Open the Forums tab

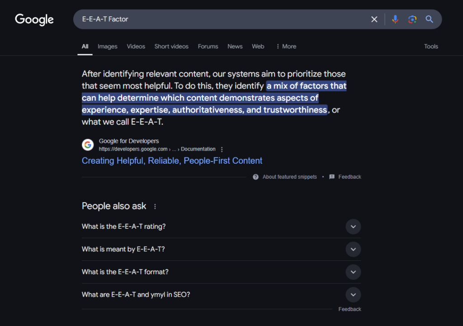pos(208,47)
